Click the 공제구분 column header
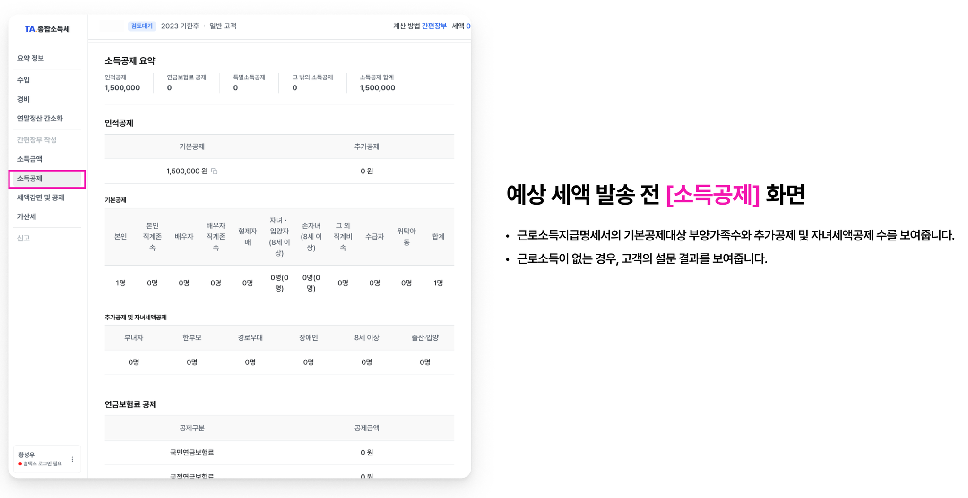This screenshot has width=968, height=498. point(192,428)
